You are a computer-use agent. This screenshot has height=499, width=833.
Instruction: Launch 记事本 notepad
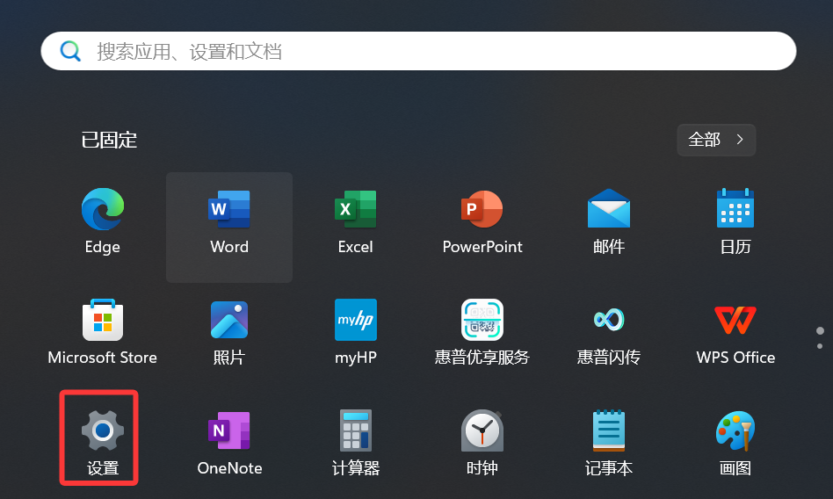point(608,442)
